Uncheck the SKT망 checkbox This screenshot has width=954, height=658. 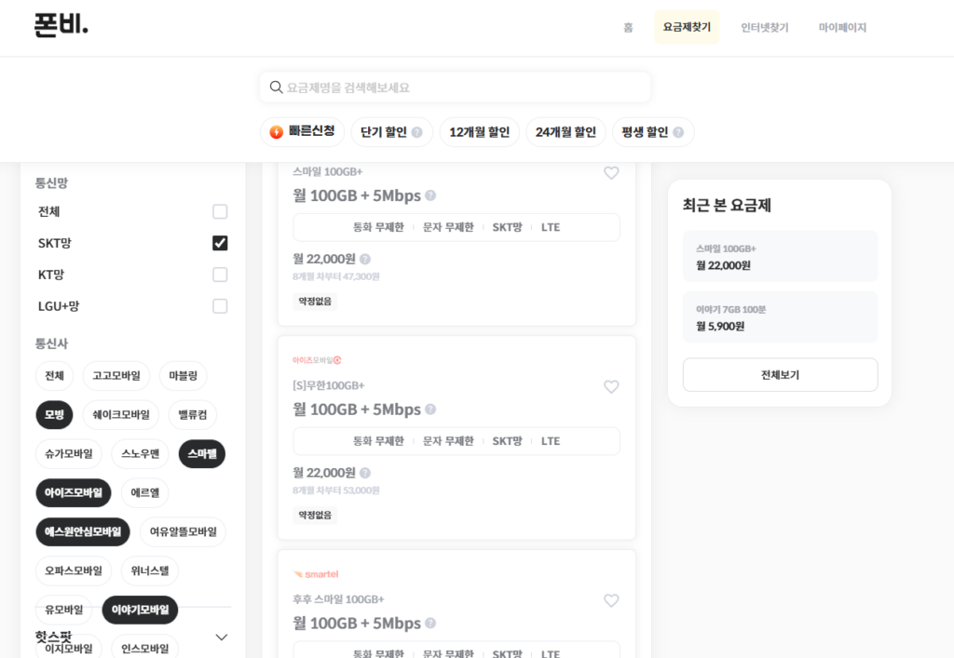(220, 243)
